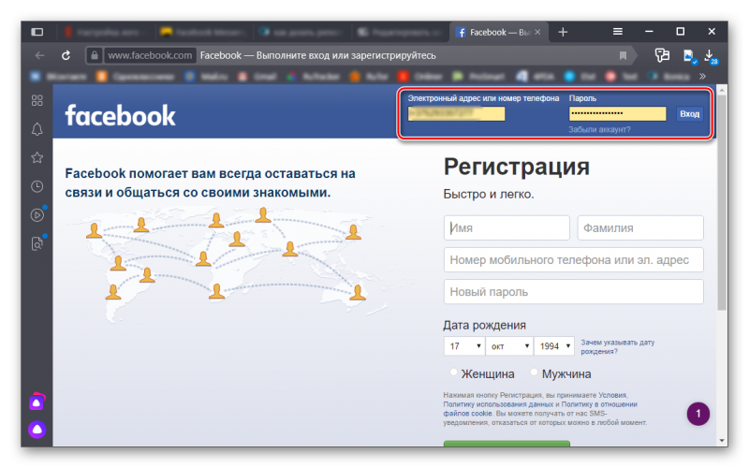
Task: Click the page scrollbar up arrow
Action: 722,90
